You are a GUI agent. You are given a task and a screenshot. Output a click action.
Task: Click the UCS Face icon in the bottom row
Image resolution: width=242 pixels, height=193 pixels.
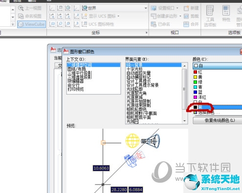pyautogui.click(x=67, y=24)
